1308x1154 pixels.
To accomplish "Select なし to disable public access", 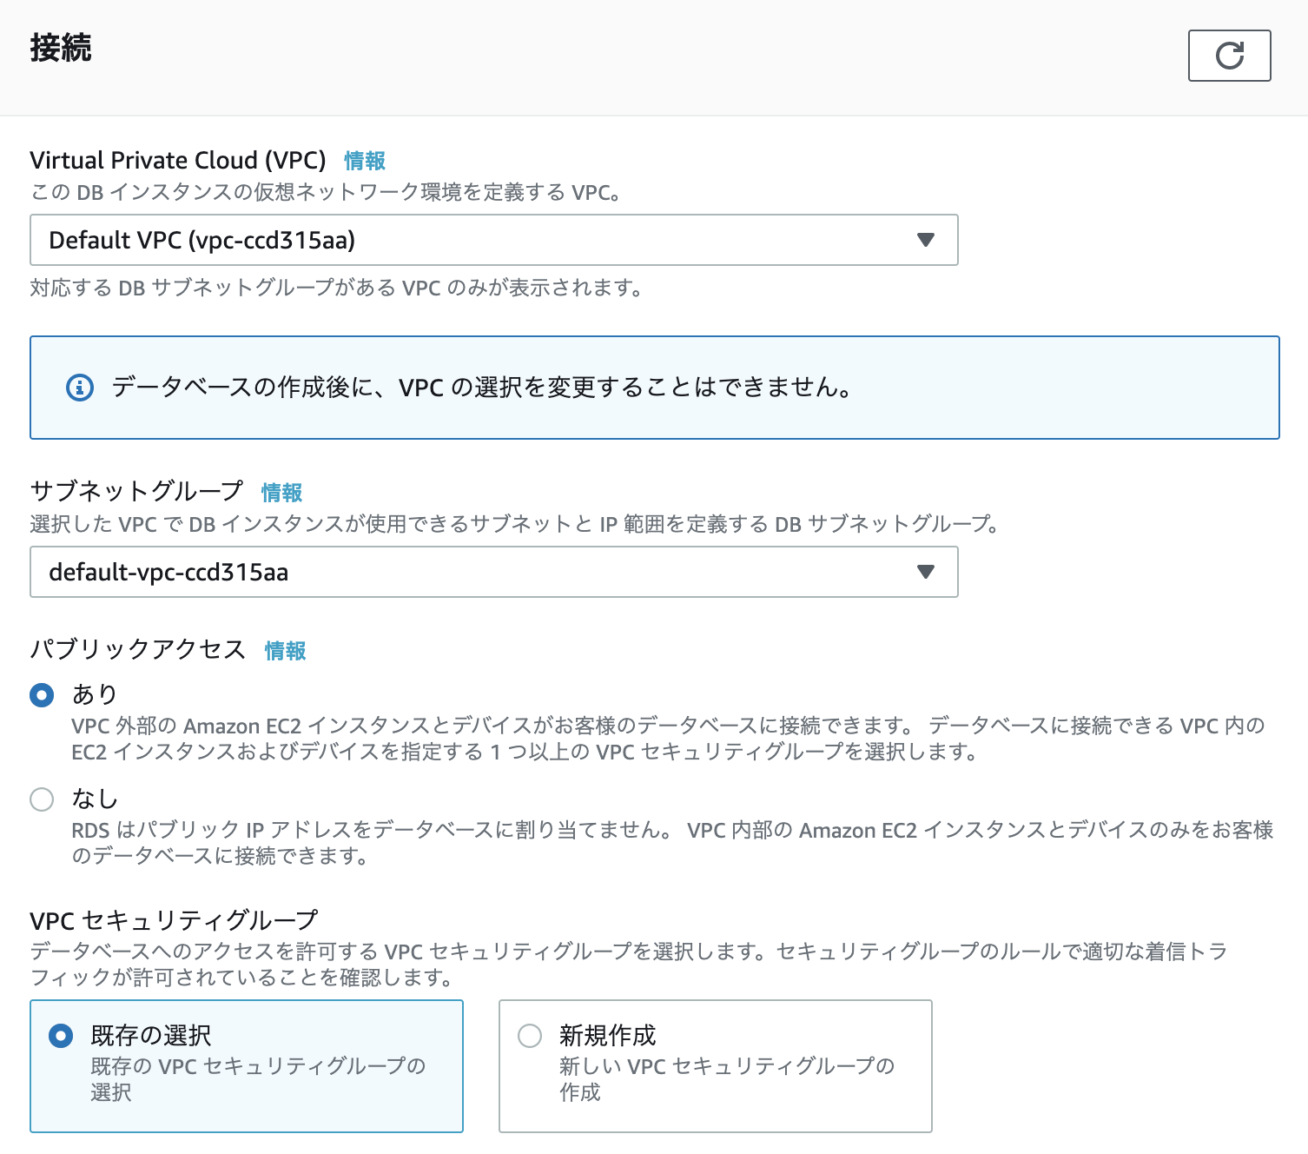I will click(x=42, y=799).
